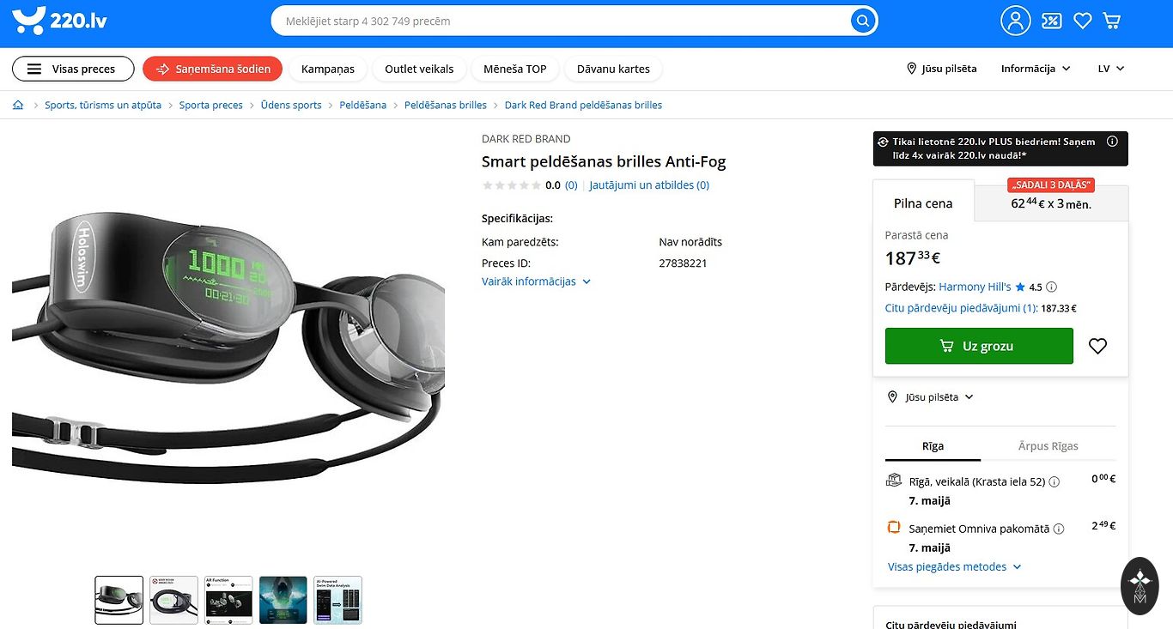The width and height of the screenshot is (1173, 629).
Task: Open the Harmony Hill's seller link
Action: click(x=975, y=287)
